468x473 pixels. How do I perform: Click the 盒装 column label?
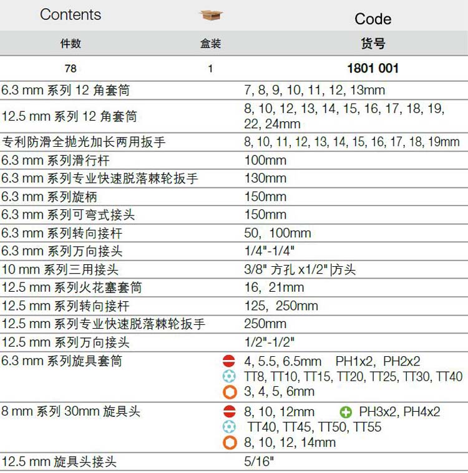(210, 44)
